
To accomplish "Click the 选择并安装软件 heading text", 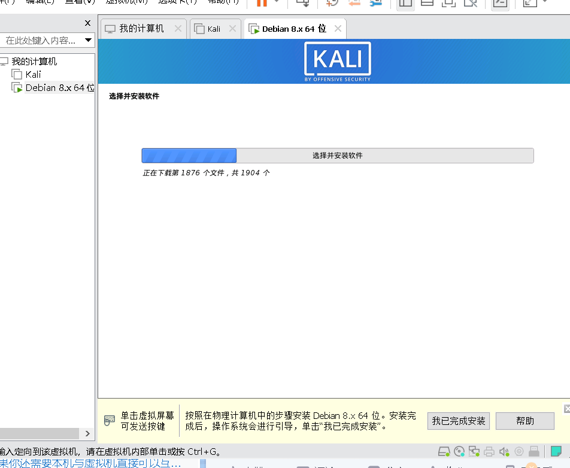I will [134, 96].
